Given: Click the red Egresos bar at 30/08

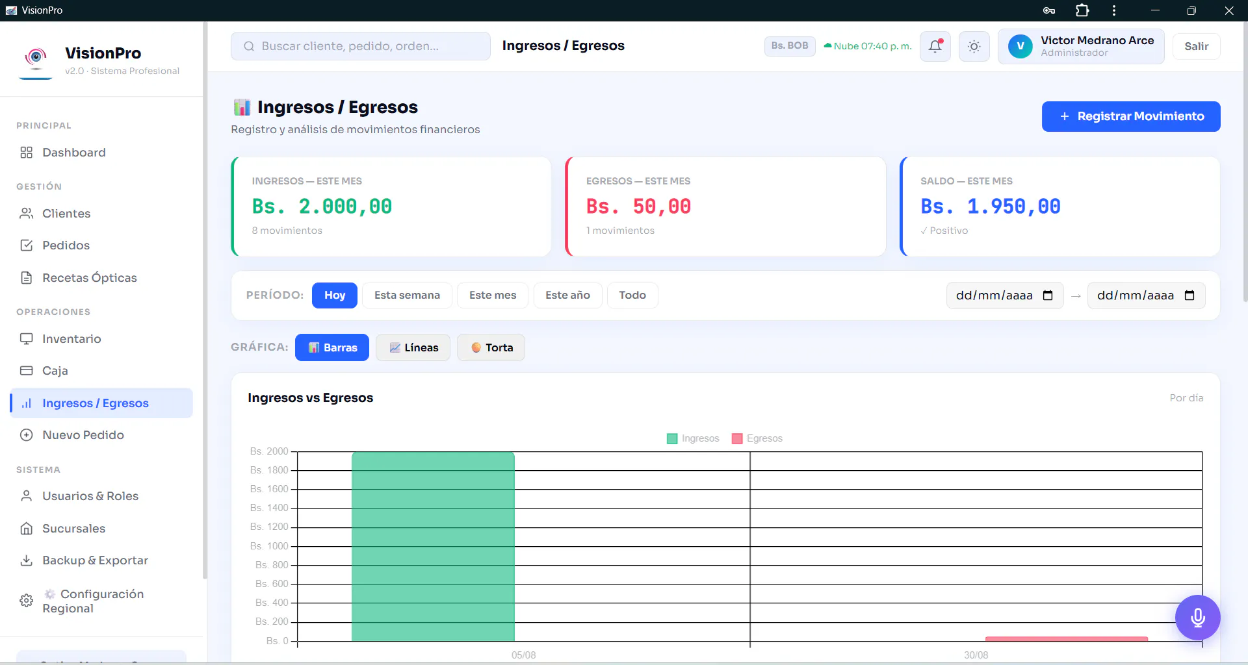Looking at the screenshot, I should (1067, 639).
